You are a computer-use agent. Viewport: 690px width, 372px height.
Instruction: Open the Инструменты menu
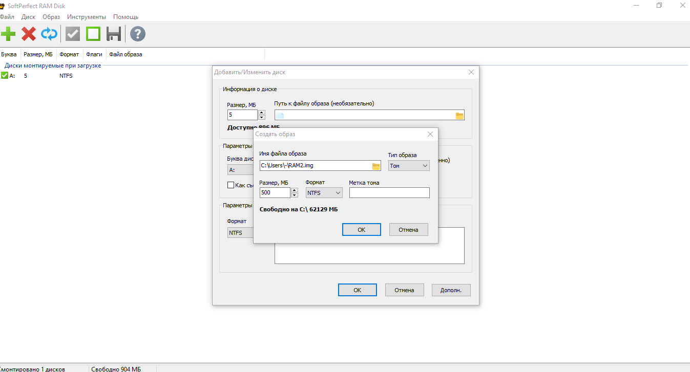tap(87, 17)
